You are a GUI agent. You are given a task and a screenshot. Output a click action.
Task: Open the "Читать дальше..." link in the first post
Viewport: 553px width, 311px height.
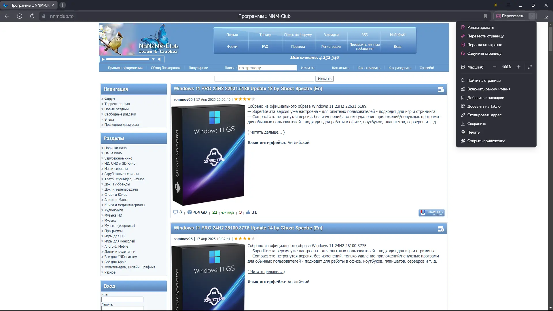point(266,132)
